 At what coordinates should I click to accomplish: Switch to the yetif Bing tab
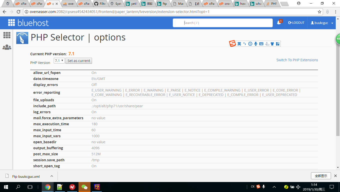[x=131, y=4]
